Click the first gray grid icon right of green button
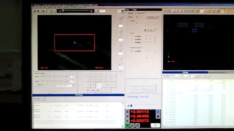Viewport: 234px width, 131px height. coord(132,125)
